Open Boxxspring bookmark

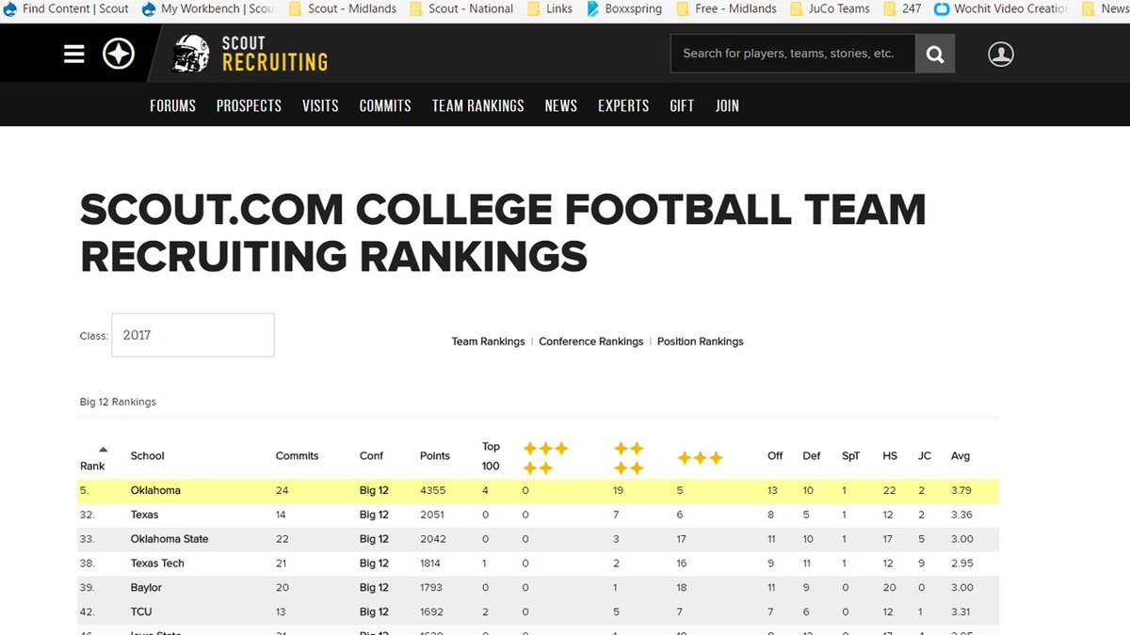pyautogui.click(x=624, y=8)
